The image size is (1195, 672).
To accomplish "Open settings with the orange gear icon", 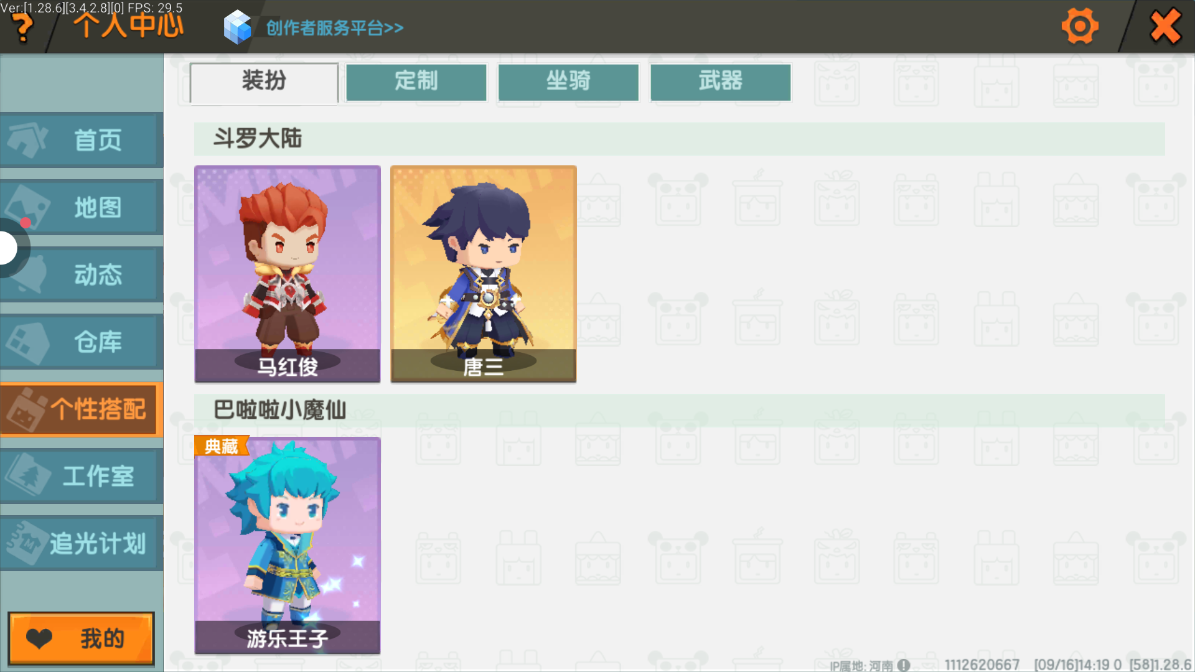I will click(1079, 26).
